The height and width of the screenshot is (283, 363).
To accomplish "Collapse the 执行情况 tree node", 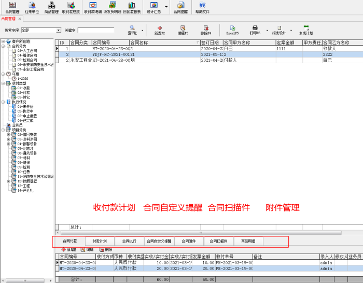I will [x=3, y=102].
